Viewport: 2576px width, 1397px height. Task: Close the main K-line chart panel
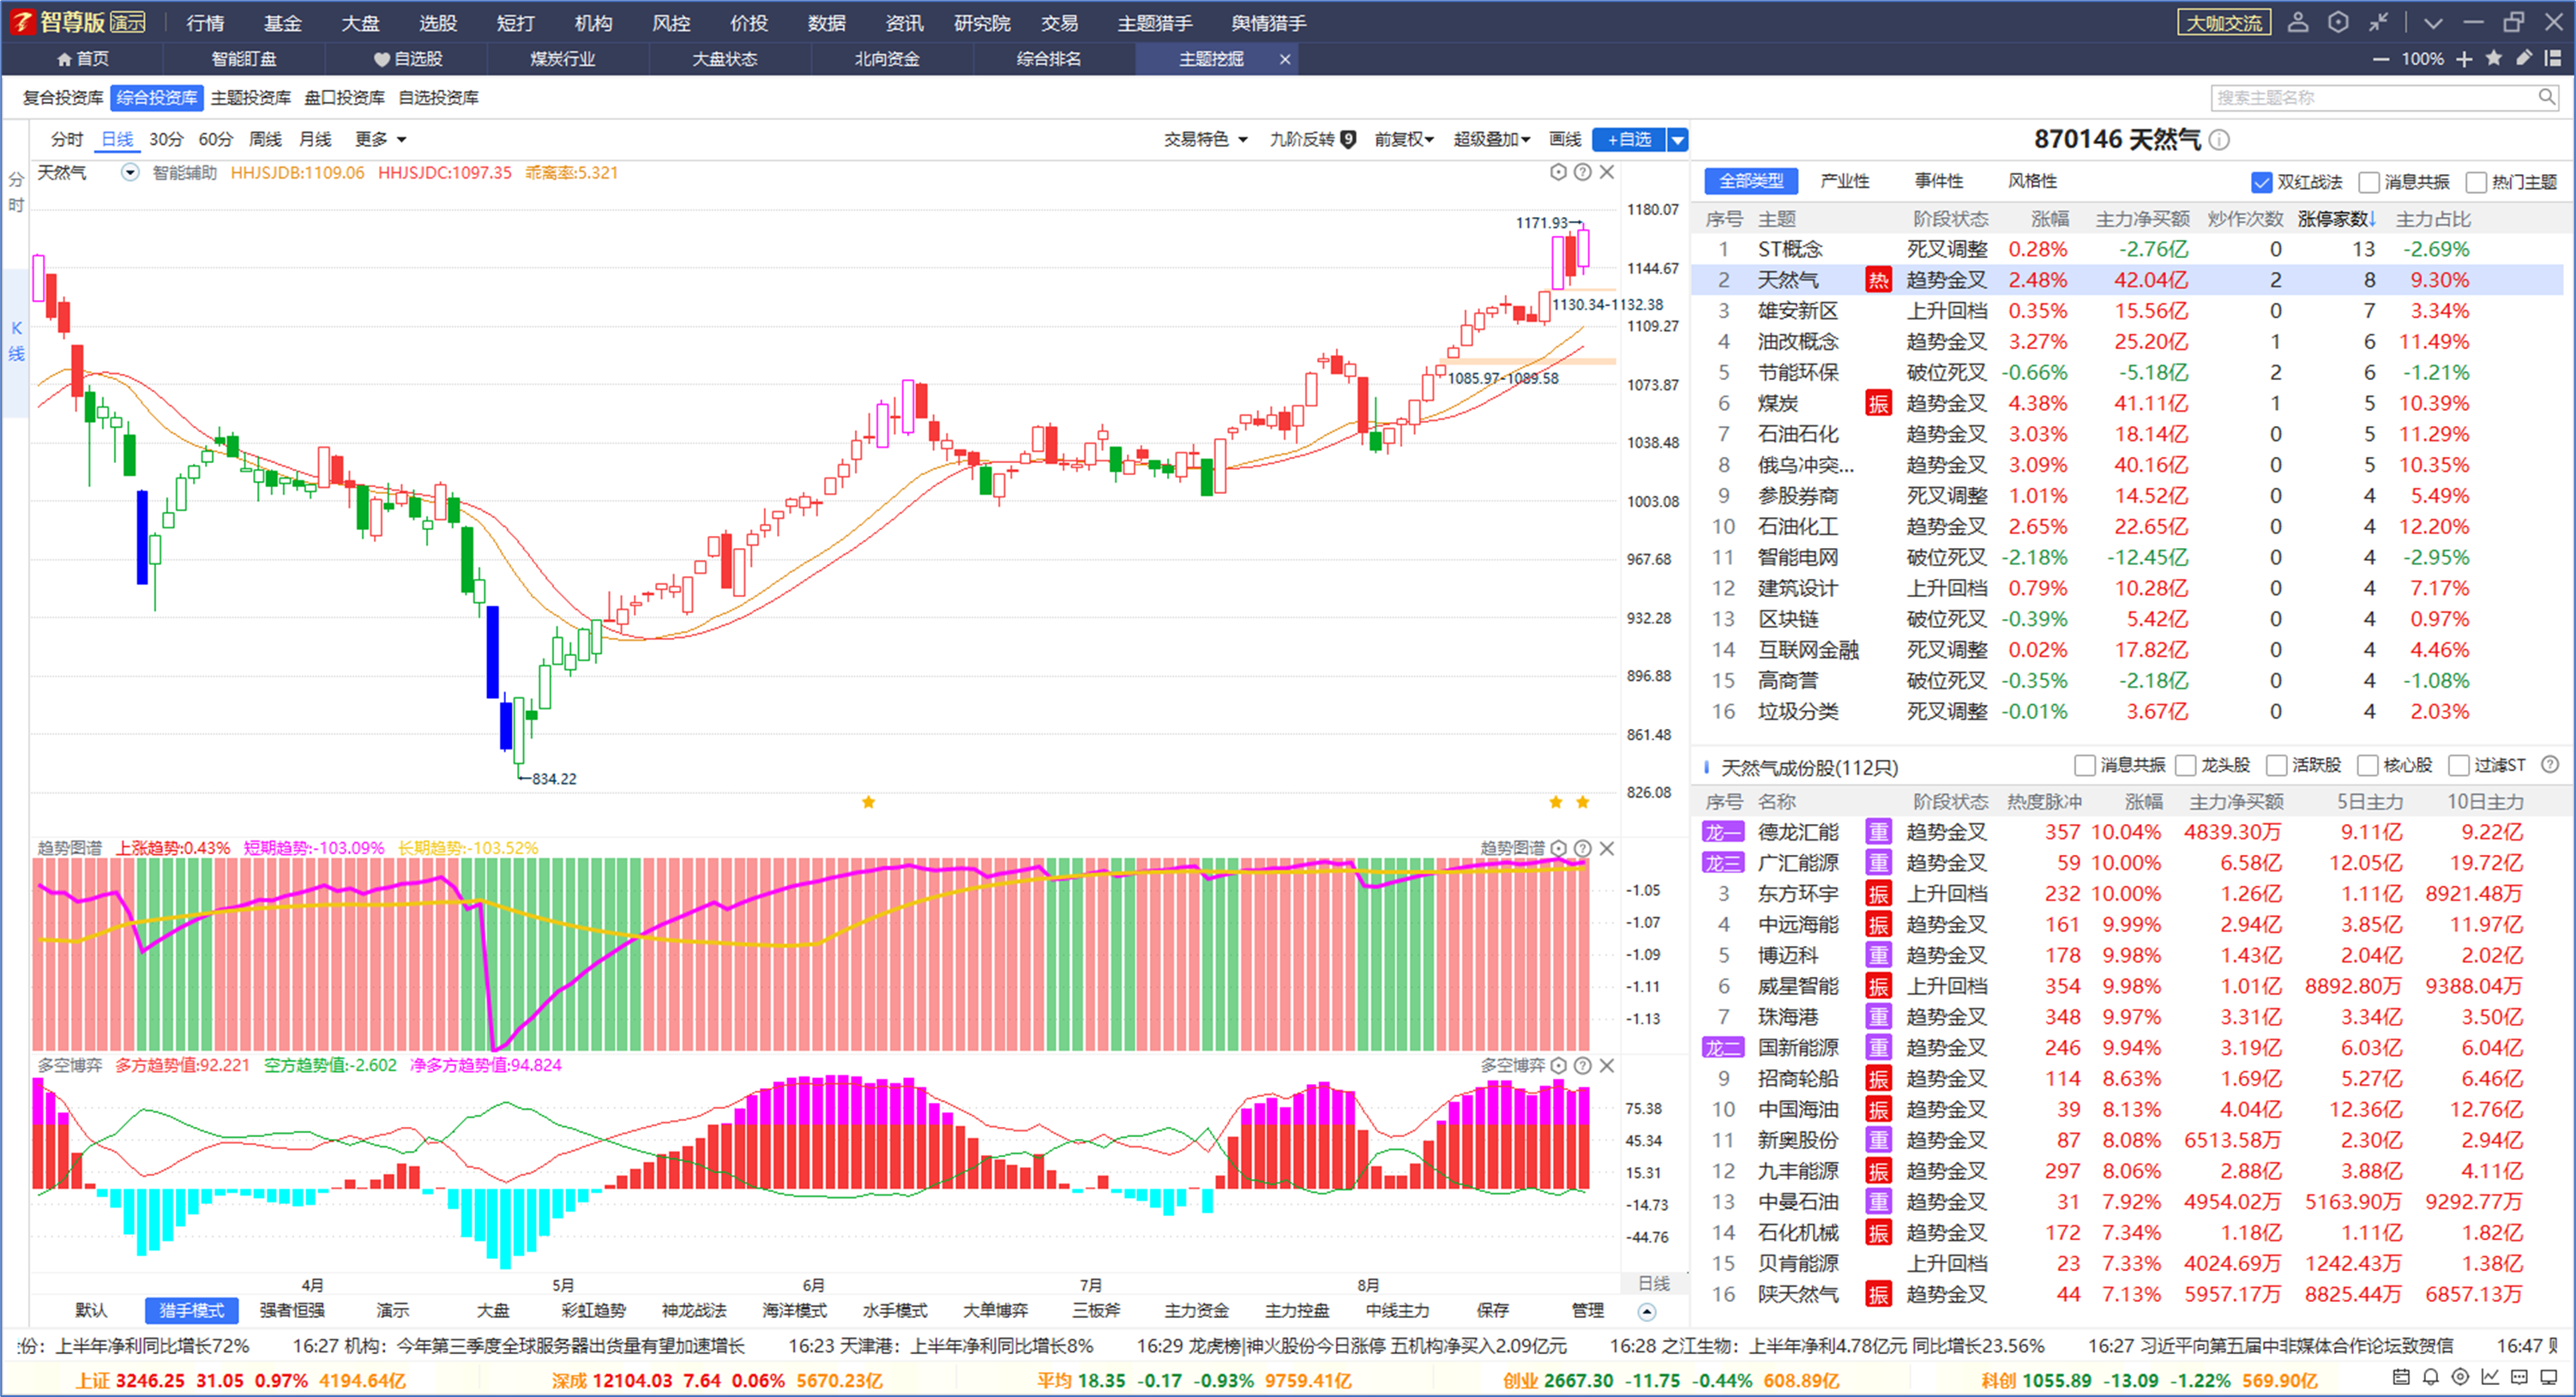pos(1607,172)
